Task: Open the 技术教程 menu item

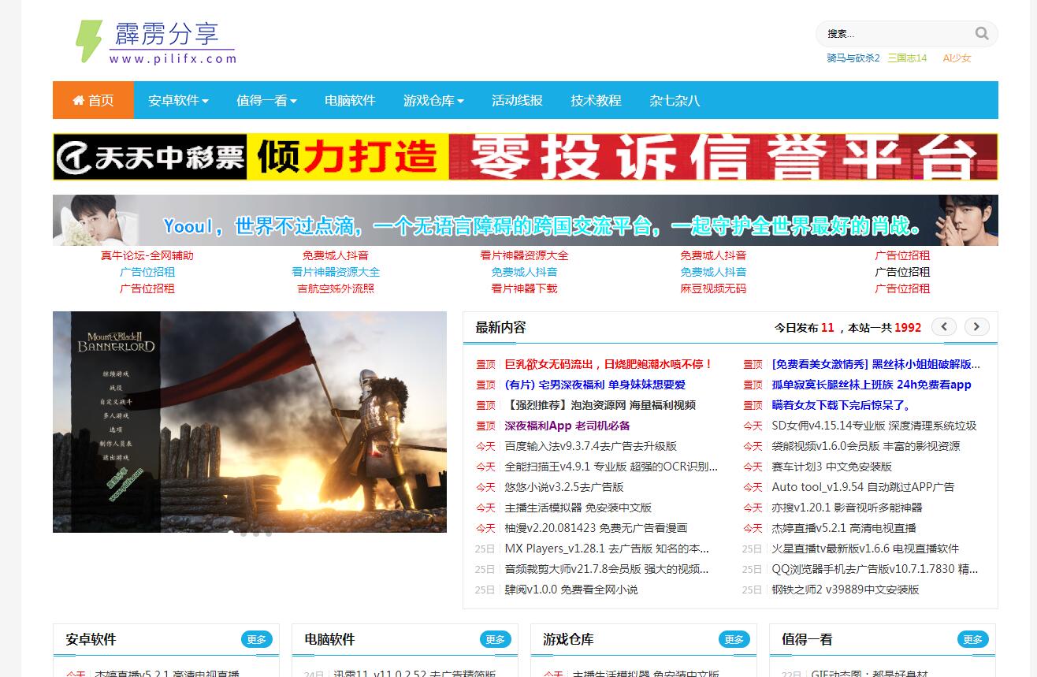Action: click(596, 100)
